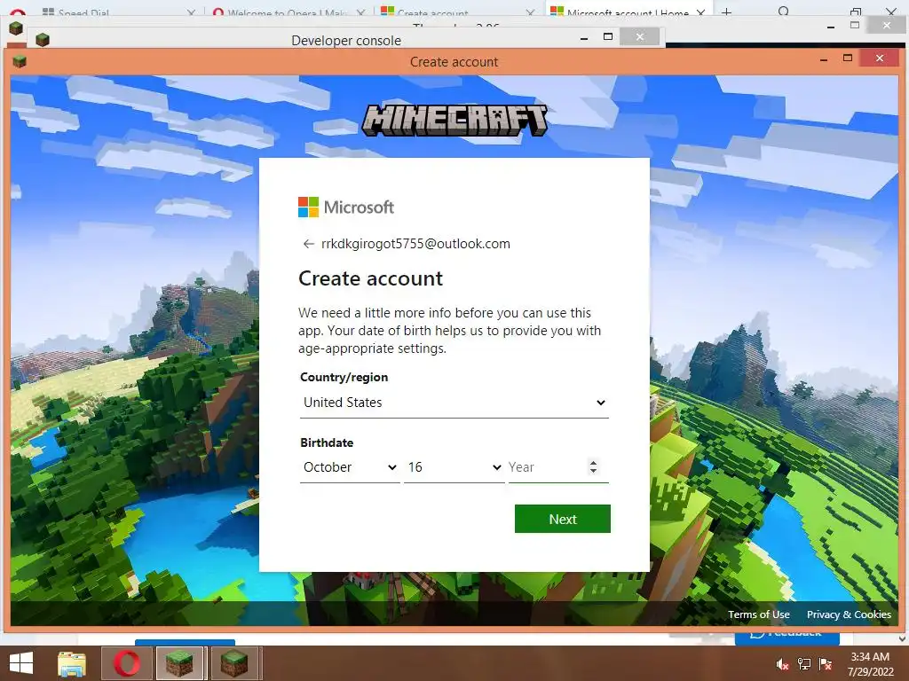Open the birth month dropdown showing October
The image size is (909, 681).
coord(350,467)
